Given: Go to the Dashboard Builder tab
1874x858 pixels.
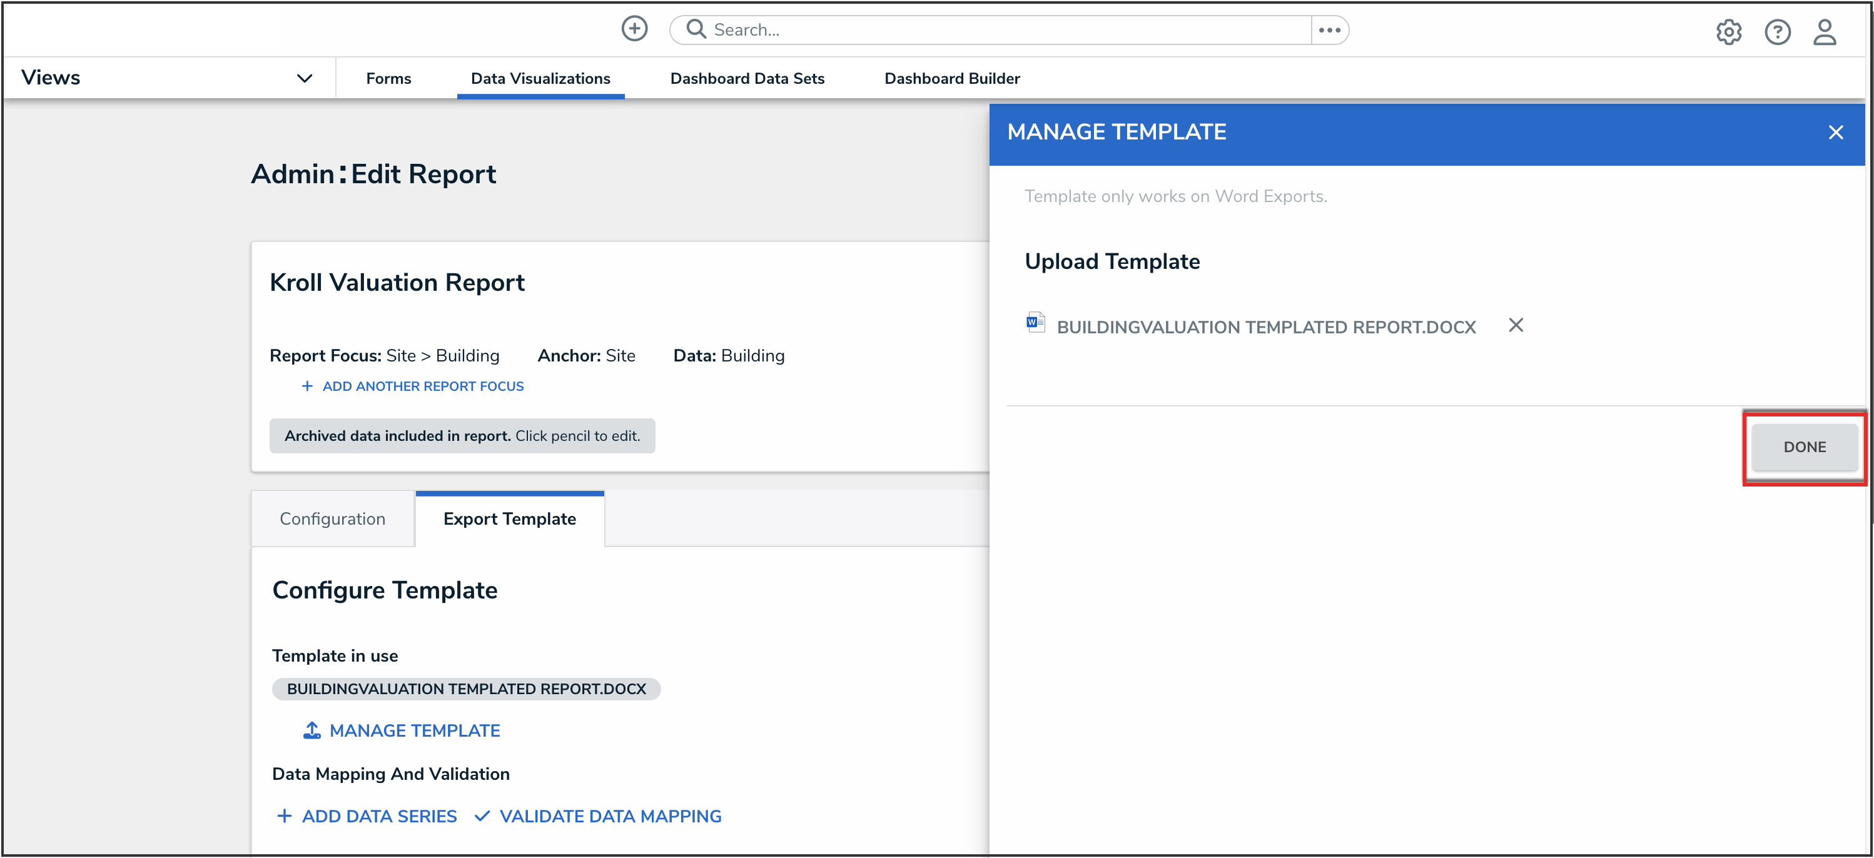Looking at the screenshot, I should 951,78.
